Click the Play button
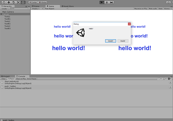 (102, 2)
